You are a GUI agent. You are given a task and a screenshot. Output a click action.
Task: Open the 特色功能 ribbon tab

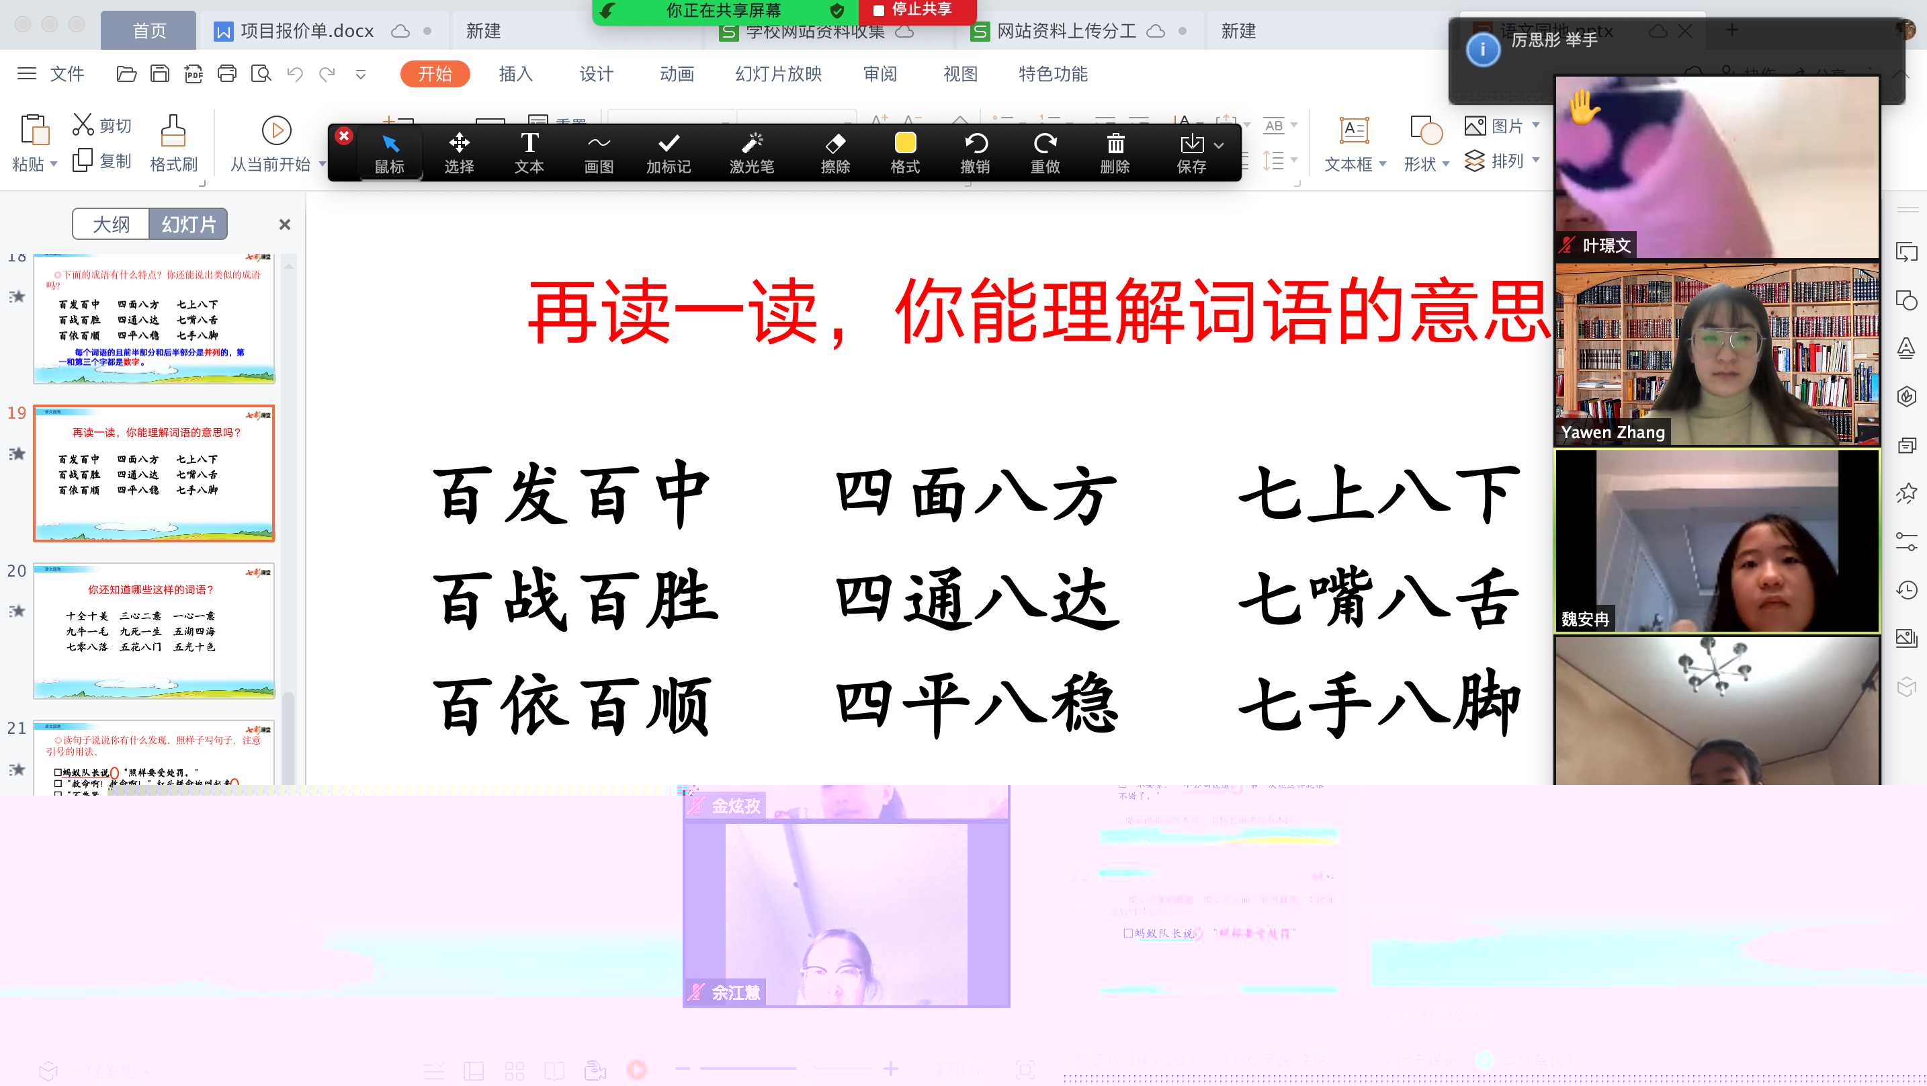point(1052,73)
